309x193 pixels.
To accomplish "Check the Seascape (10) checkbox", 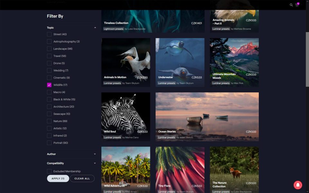I will coord(49,114).
